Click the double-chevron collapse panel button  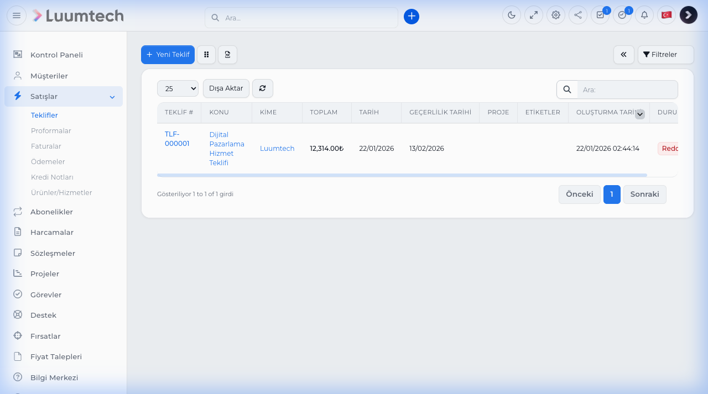(623, 55)
